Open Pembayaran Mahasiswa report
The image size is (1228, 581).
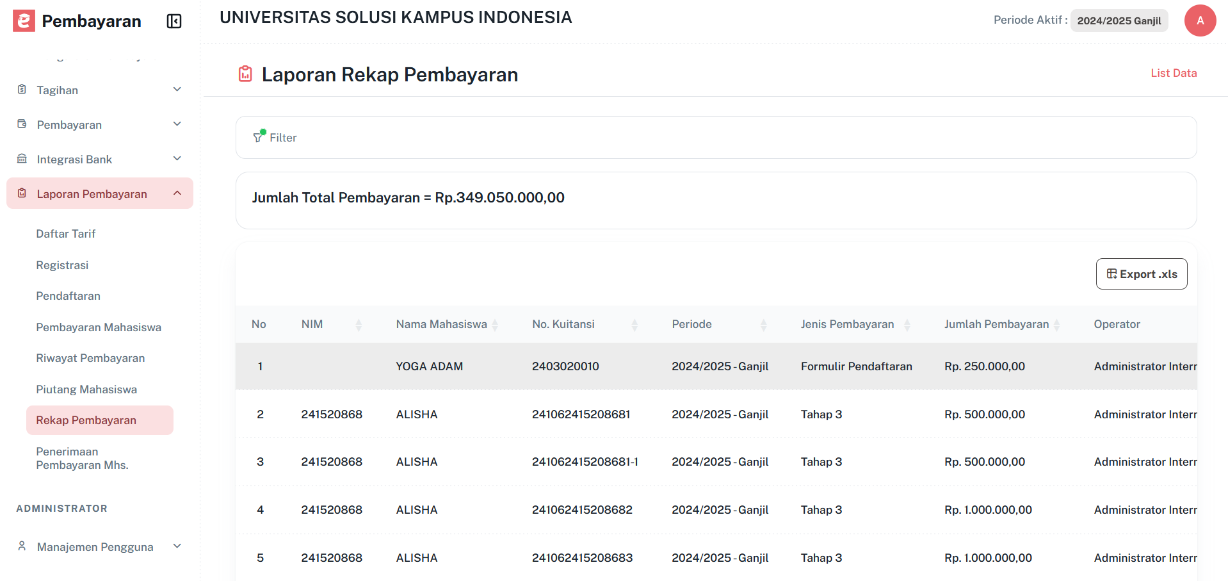99,327
